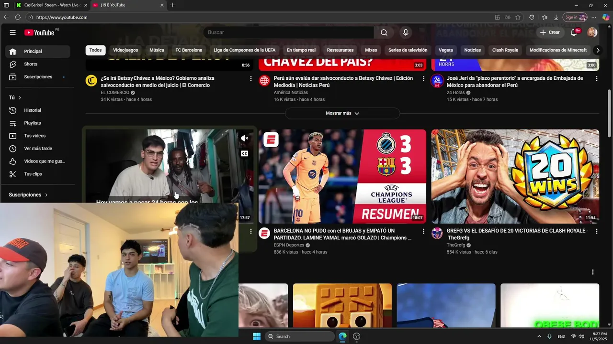613x344 pixels.
Task: Open the José Jerí plazo perentorio video title
Action: [515, 82]
